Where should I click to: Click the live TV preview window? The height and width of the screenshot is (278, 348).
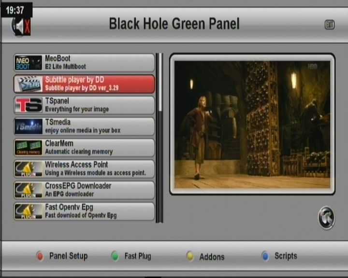(252, 125)
